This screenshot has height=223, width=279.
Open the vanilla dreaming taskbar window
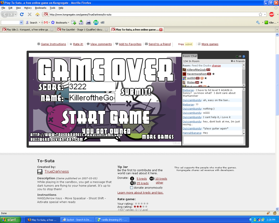(113, 220)
